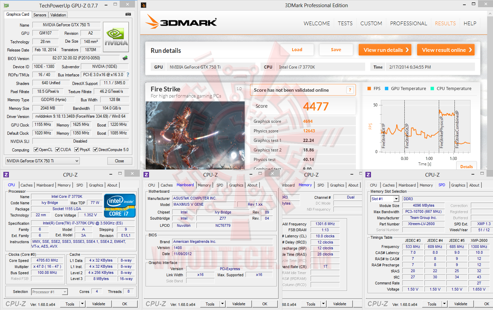Click the BIOS Version field in GPU-Z

[x=76, y=58]
